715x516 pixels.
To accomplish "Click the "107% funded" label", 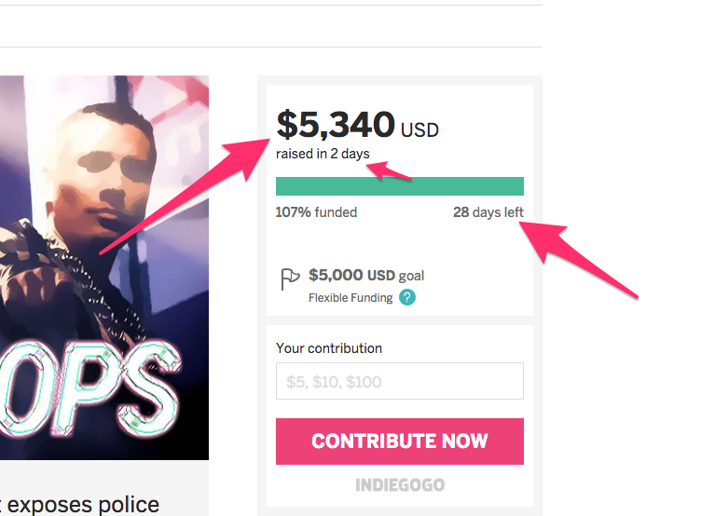I will click(x=316, y=212).
